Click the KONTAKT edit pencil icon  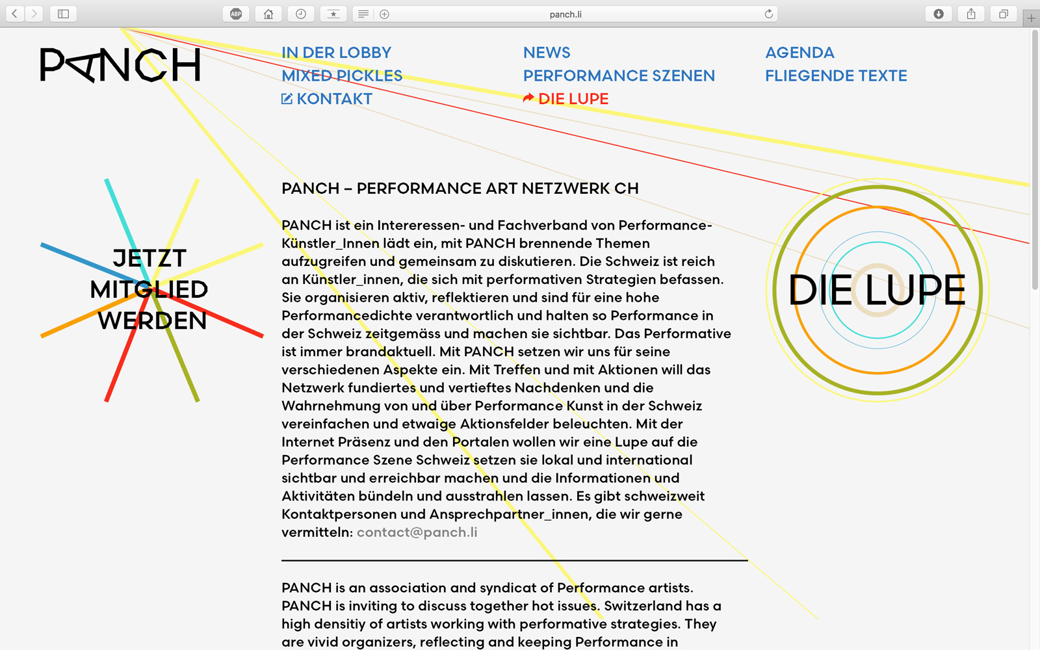(x=287, y=99)
